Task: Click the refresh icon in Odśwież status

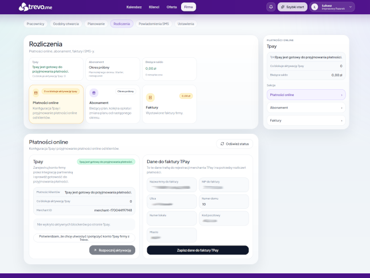Action: point(222,144)
